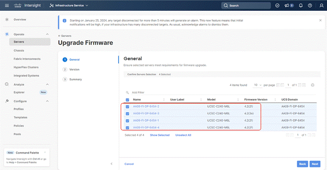This screenshot has width=327, height=170.
Task: Open the User Label column options icon
Action: (201, 99)
